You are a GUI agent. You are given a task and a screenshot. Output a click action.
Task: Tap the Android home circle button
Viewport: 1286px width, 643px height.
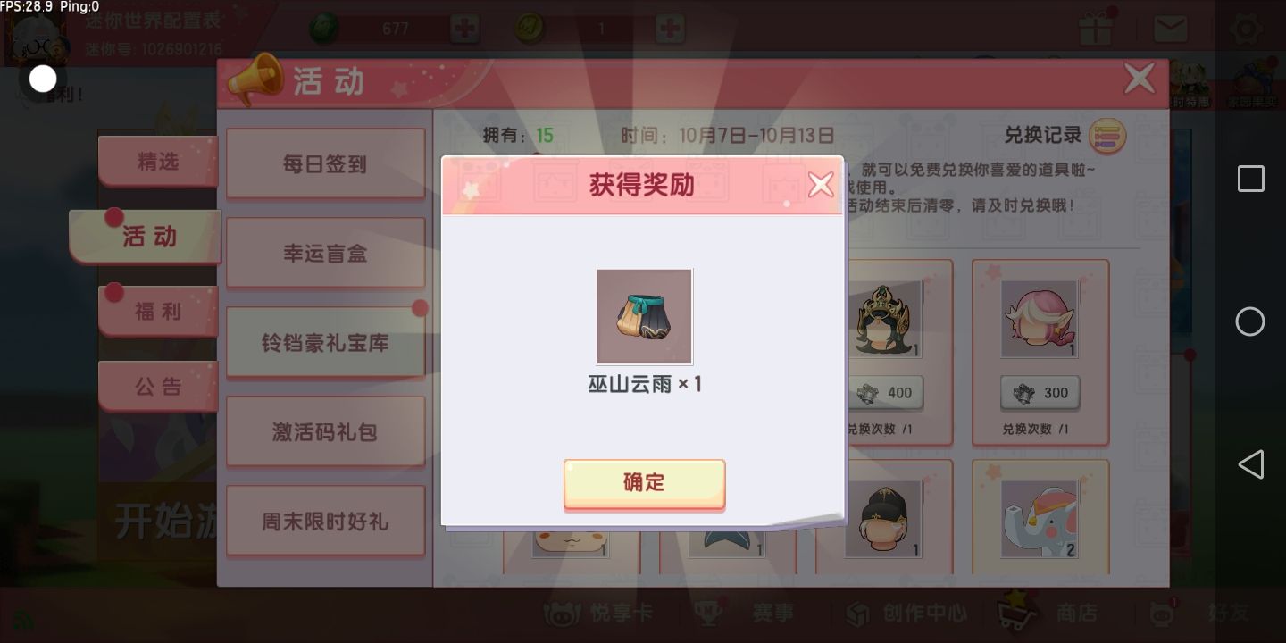point(1250,321)
